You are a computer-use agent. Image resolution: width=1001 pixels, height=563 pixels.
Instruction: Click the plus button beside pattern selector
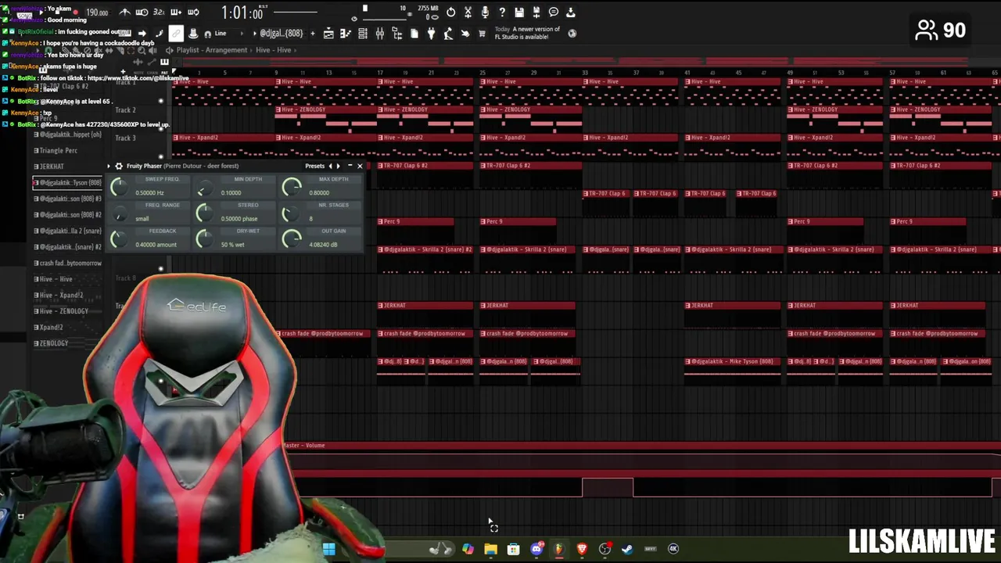(x=313, y=34)
